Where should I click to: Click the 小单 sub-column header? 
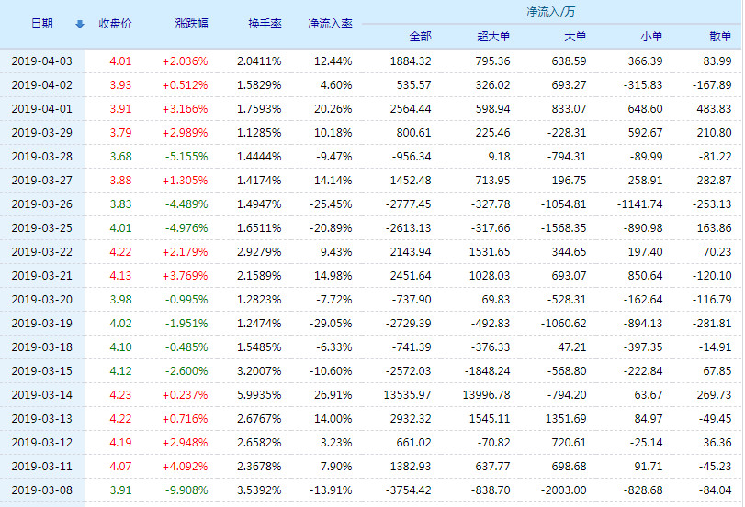click(651, 37)
